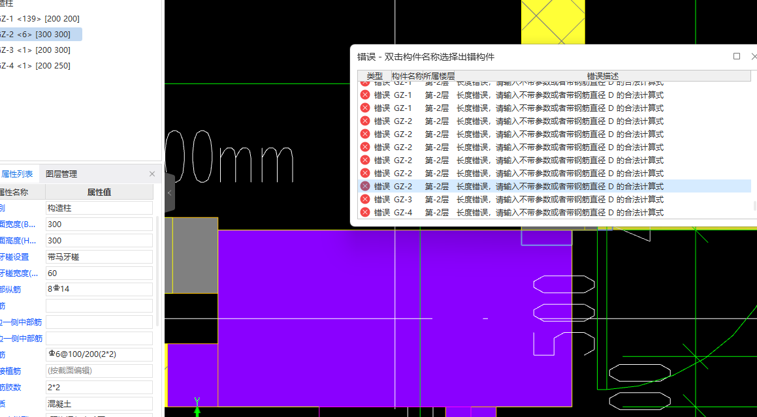Screen dimensions: 757x417
Task: Switch to the 属性列表 tab
Action: click(x=17, y=174)
